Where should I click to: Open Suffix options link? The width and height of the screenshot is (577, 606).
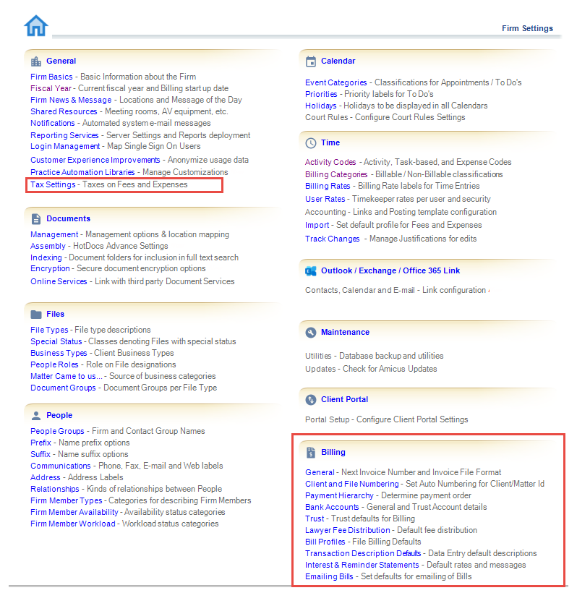click(40, 454)
